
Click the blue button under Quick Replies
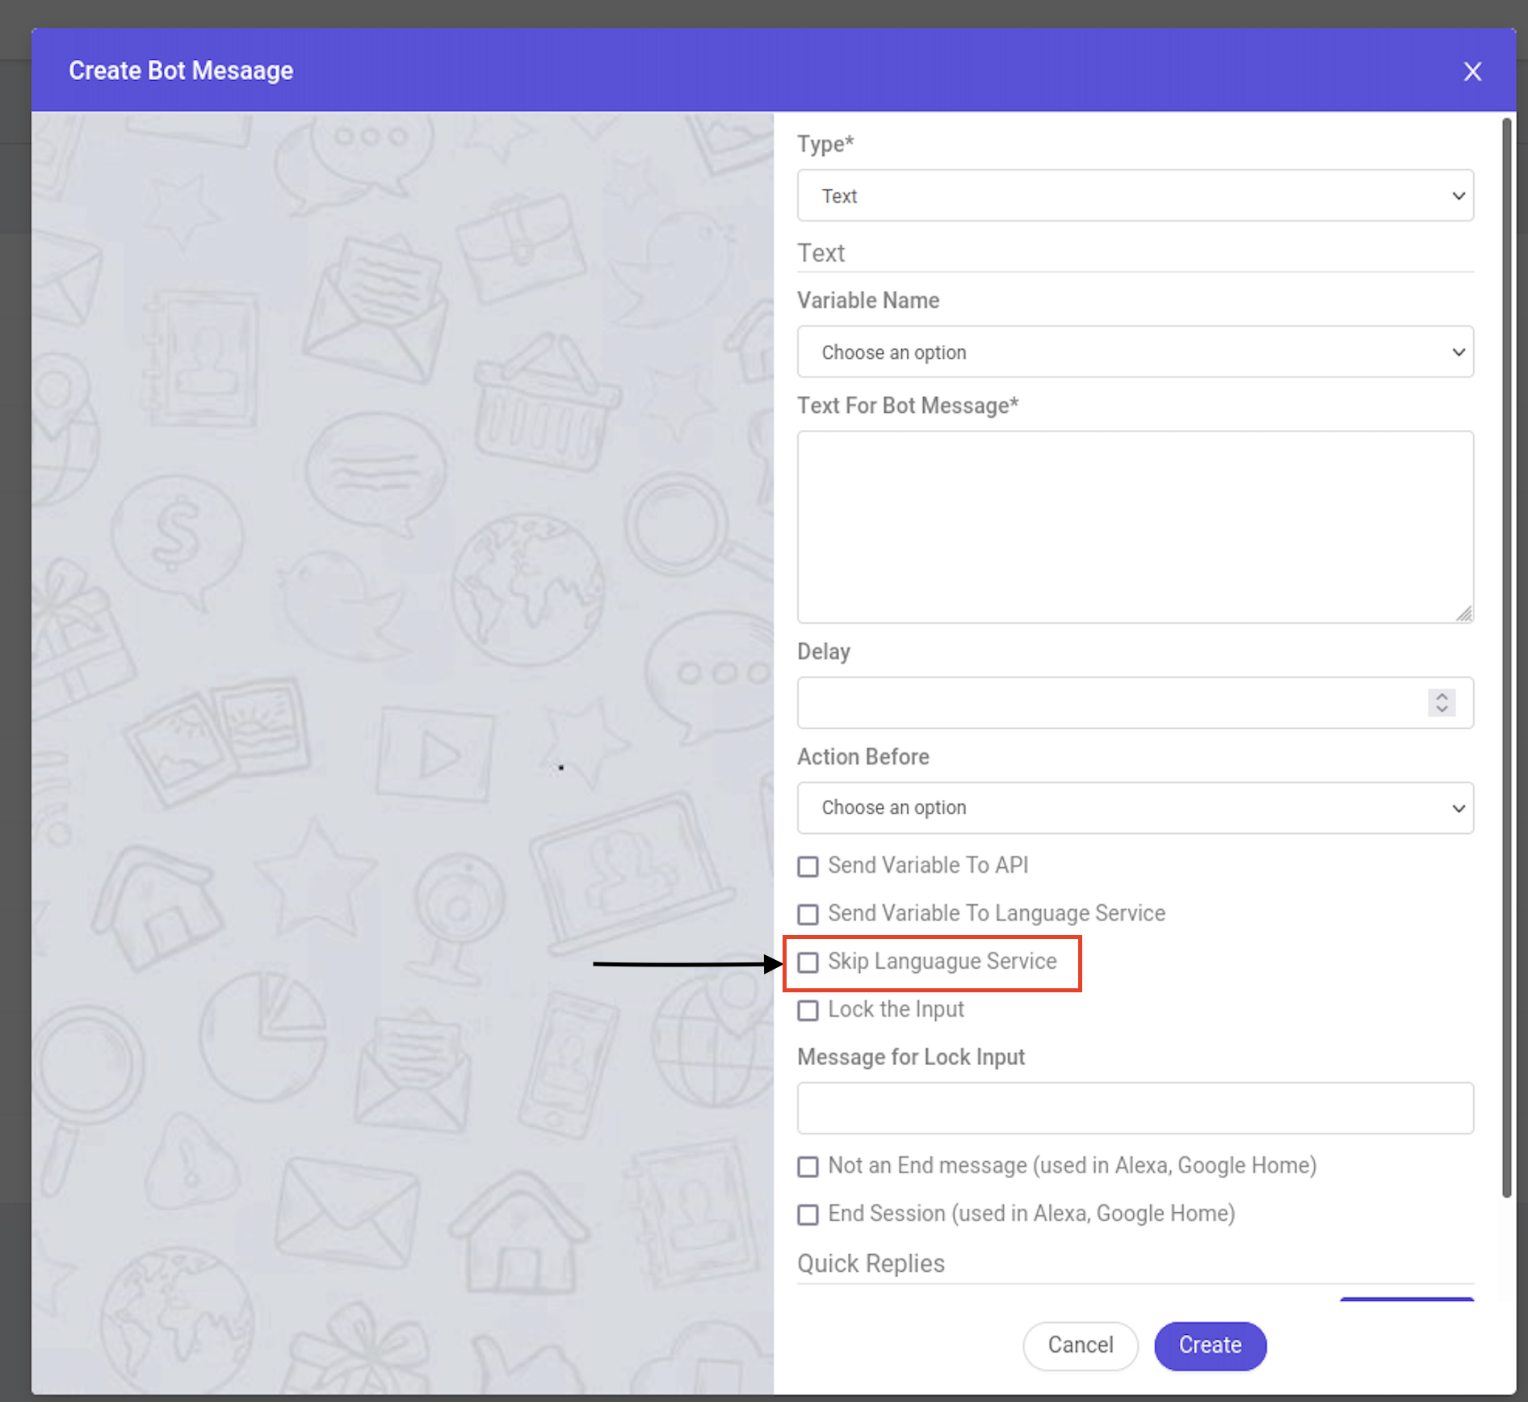coord(1406,1299)
